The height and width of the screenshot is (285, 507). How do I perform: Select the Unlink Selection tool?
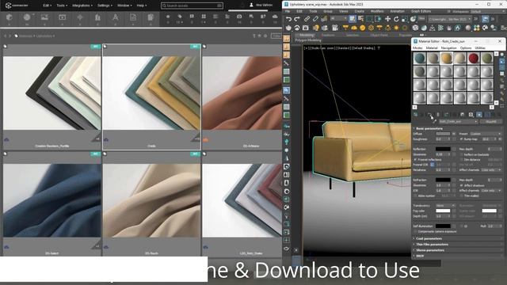point(315,19)
